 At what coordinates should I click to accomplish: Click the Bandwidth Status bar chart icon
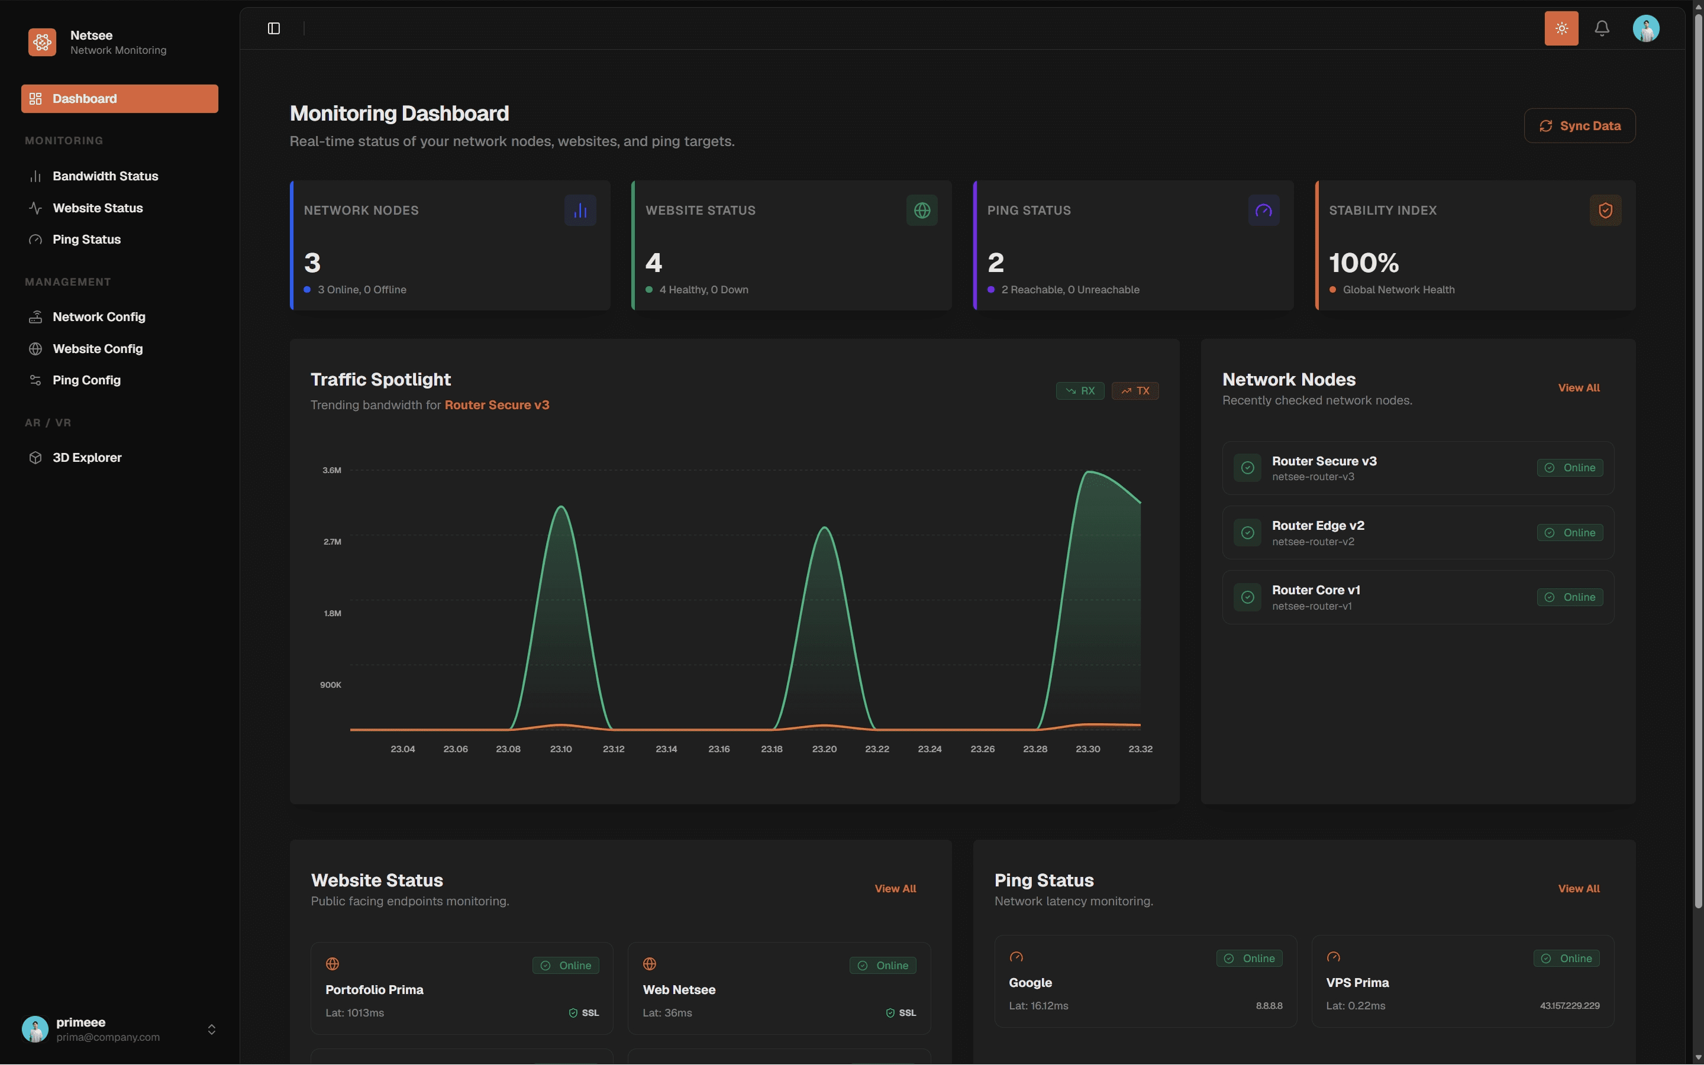[x=35, y=176]
